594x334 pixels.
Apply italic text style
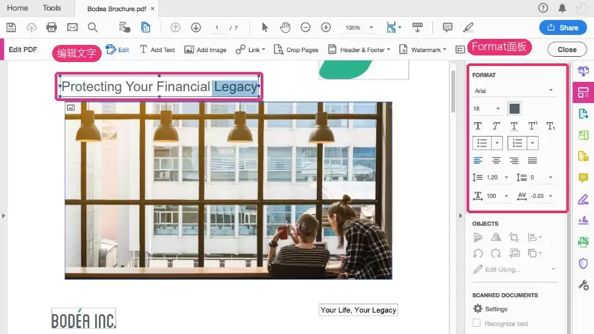pos(496,125)
